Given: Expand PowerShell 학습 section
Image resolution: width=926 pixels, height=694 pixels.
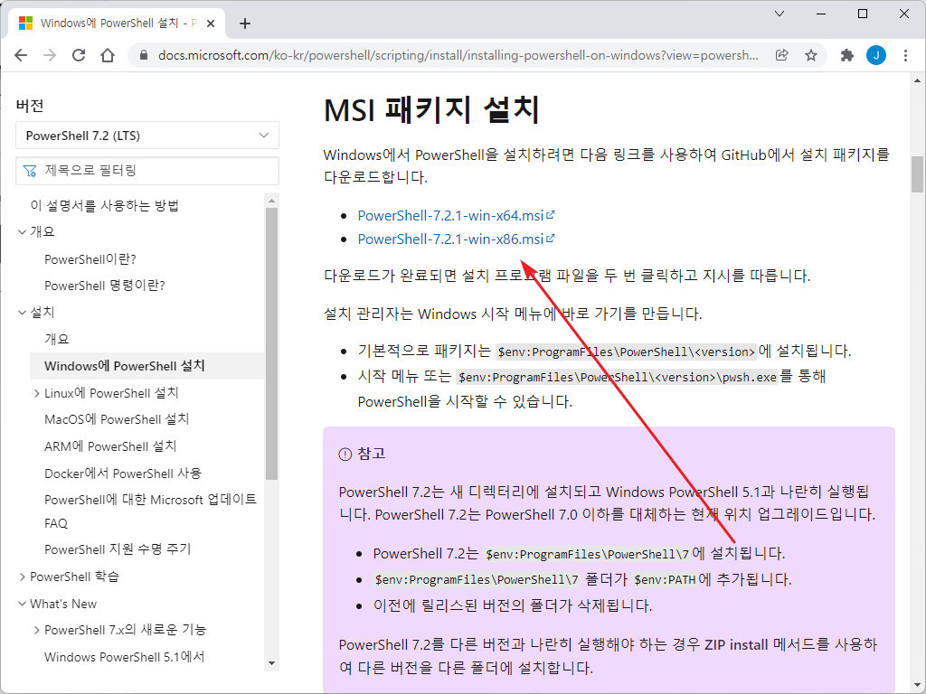Looking at the screenshot, I should [x=23, y=577].
